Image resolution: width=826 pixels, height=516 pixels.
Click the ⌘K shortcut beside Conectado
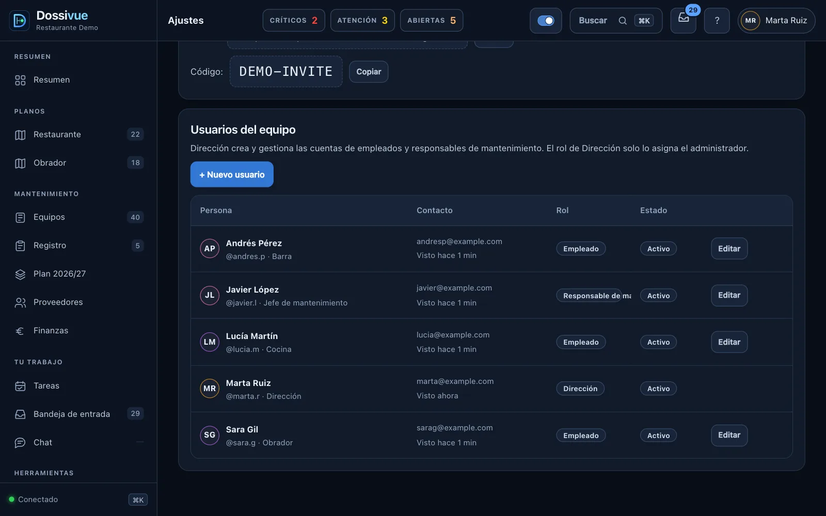click(138, 499)
